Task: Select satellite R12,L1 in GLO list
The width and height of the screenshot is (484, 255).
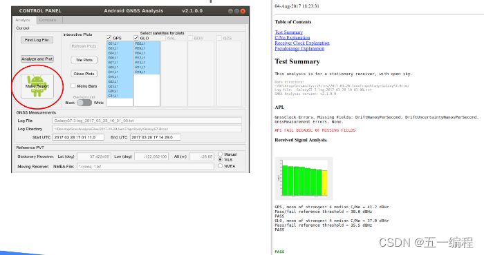Action: 147,58
